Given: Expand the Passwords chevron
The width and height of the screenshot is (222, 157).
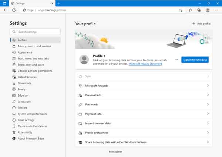Looking at the screenshot, I should tap(208, 104).
